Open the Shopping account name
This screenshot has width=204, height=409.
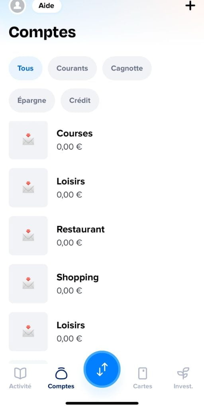tap(78, 278)
